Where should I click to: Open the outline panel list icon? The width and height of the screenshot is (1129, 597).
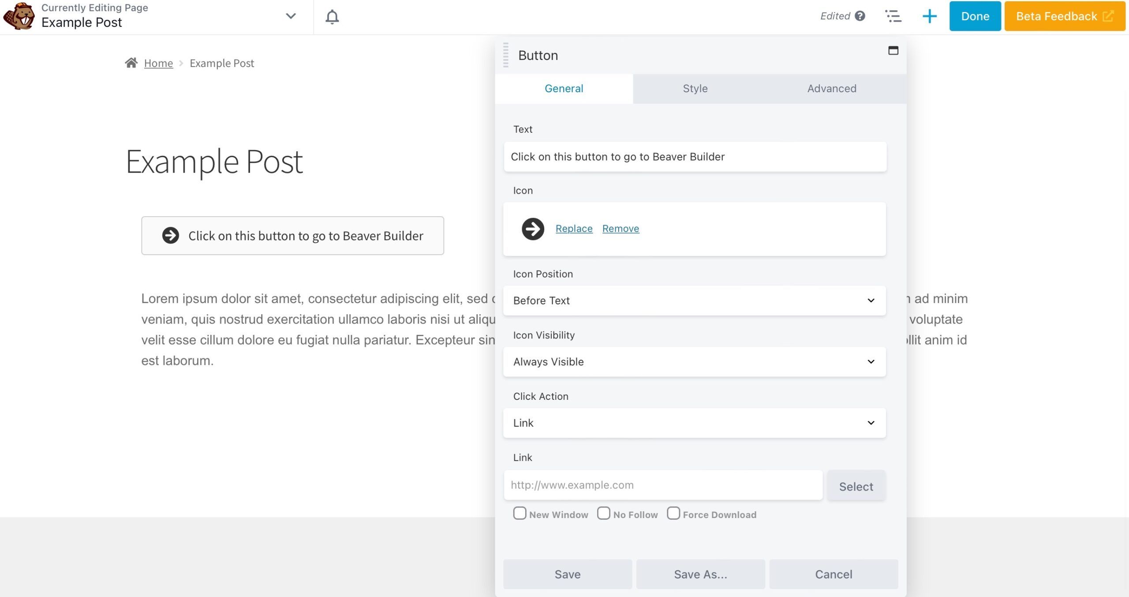893,16
